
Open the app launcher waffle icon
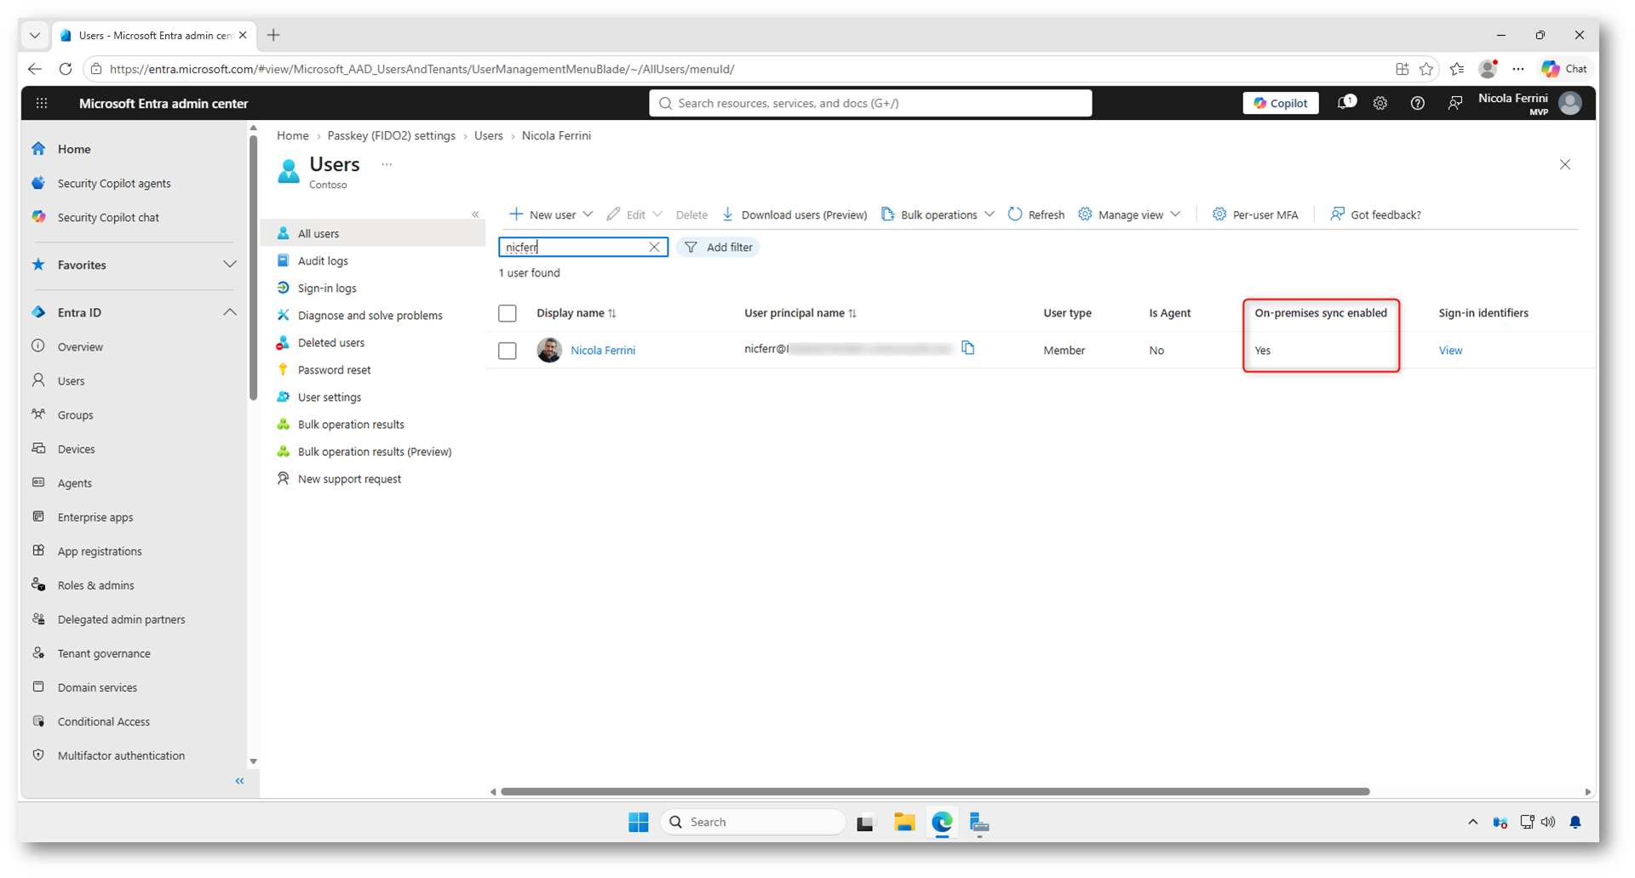click(x=42, y=103)
